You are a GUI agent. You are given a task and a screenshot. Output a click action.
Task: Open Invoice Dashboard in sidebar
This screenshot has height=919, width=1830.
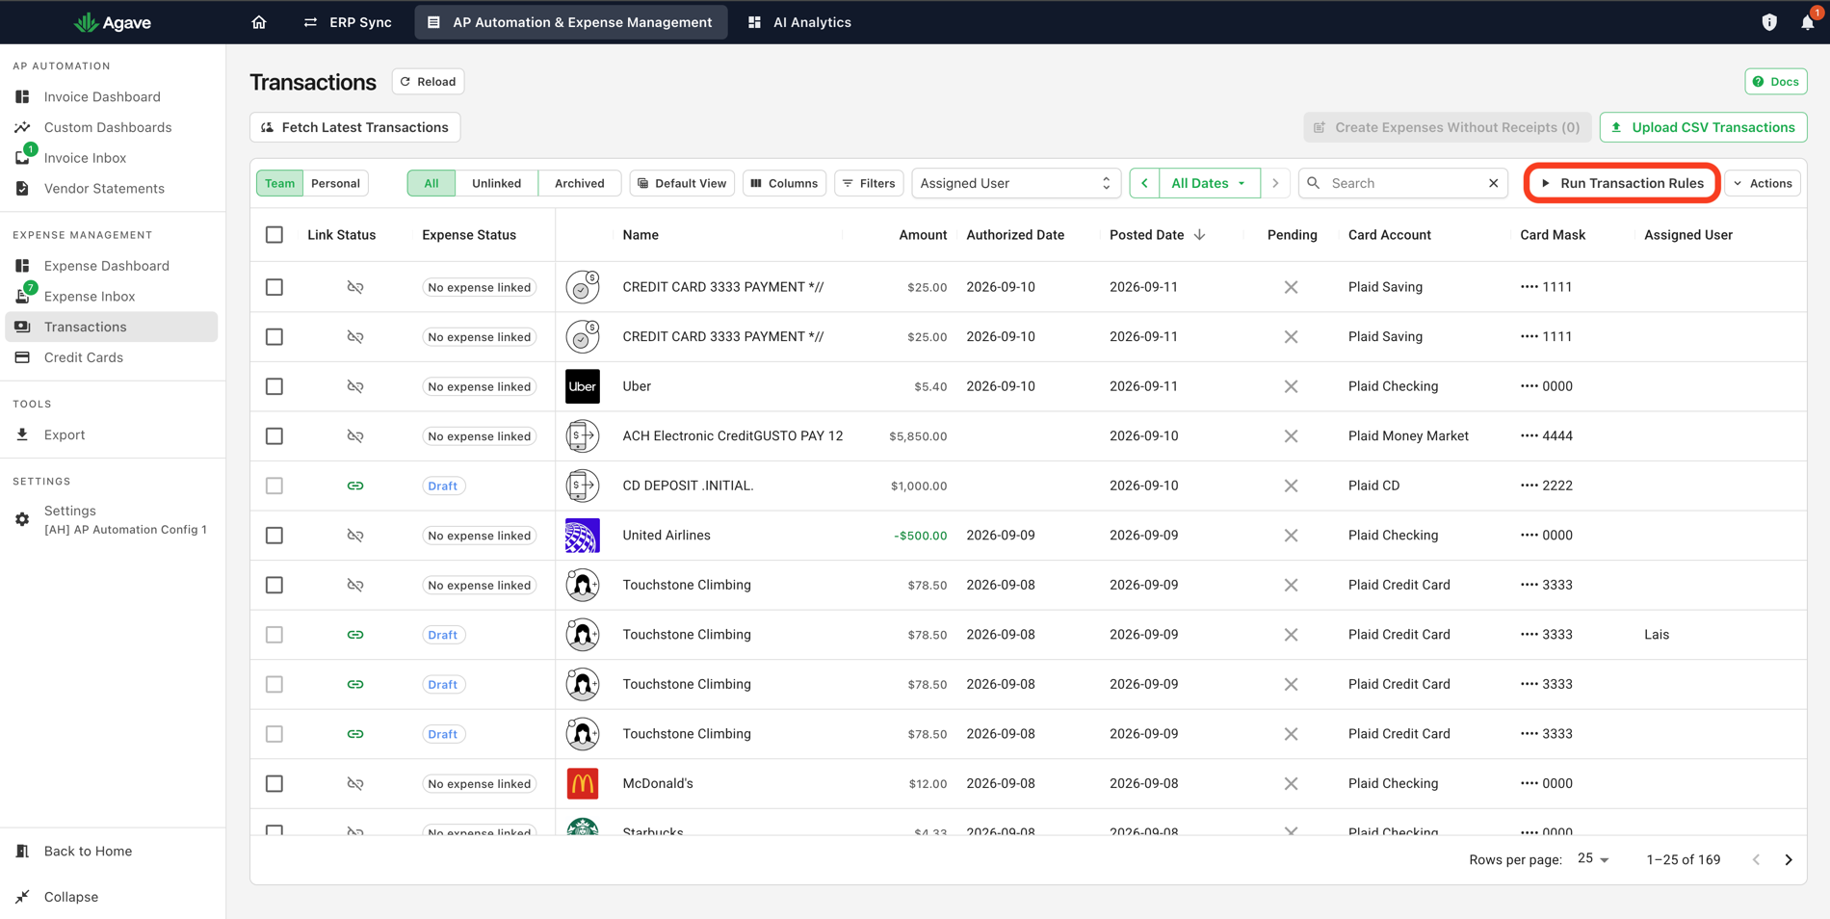102,96
